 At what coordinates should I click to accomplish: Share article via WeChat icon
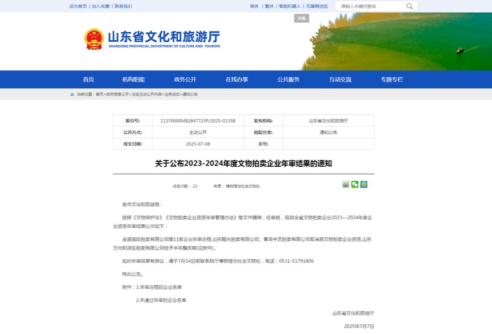point(354,185)
